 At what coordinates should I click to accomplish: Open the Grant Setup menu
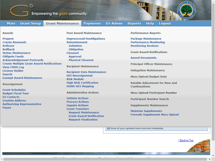tap(31, 23)
